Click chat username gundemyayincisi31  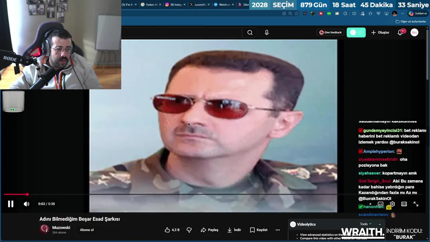pos(383,130)
